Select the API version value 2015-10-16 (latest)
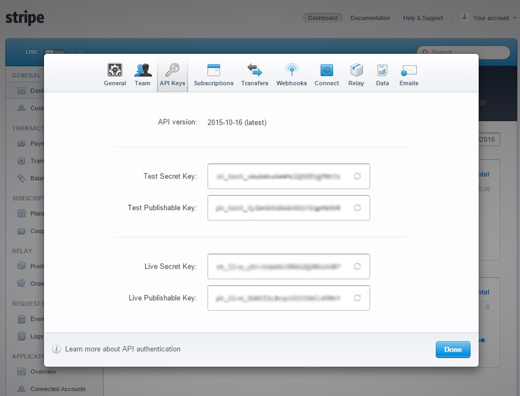Image resolution: width=520 pixels, height=396 pixels. (237, 122)
